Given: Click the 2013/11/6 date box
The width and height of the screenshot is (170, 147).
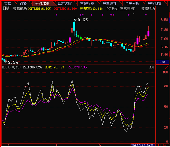Looking at the screenshot, I should [143, 145].
